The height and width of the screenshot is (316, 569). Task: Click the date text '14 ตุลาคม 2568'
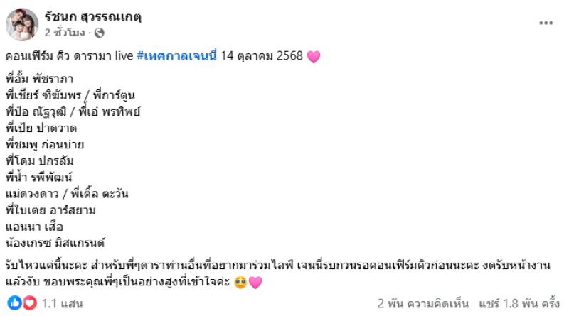262,56
